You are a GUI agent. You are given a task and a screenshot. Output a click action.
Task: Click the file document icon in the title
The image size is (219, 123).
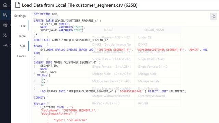coord(17,5)
